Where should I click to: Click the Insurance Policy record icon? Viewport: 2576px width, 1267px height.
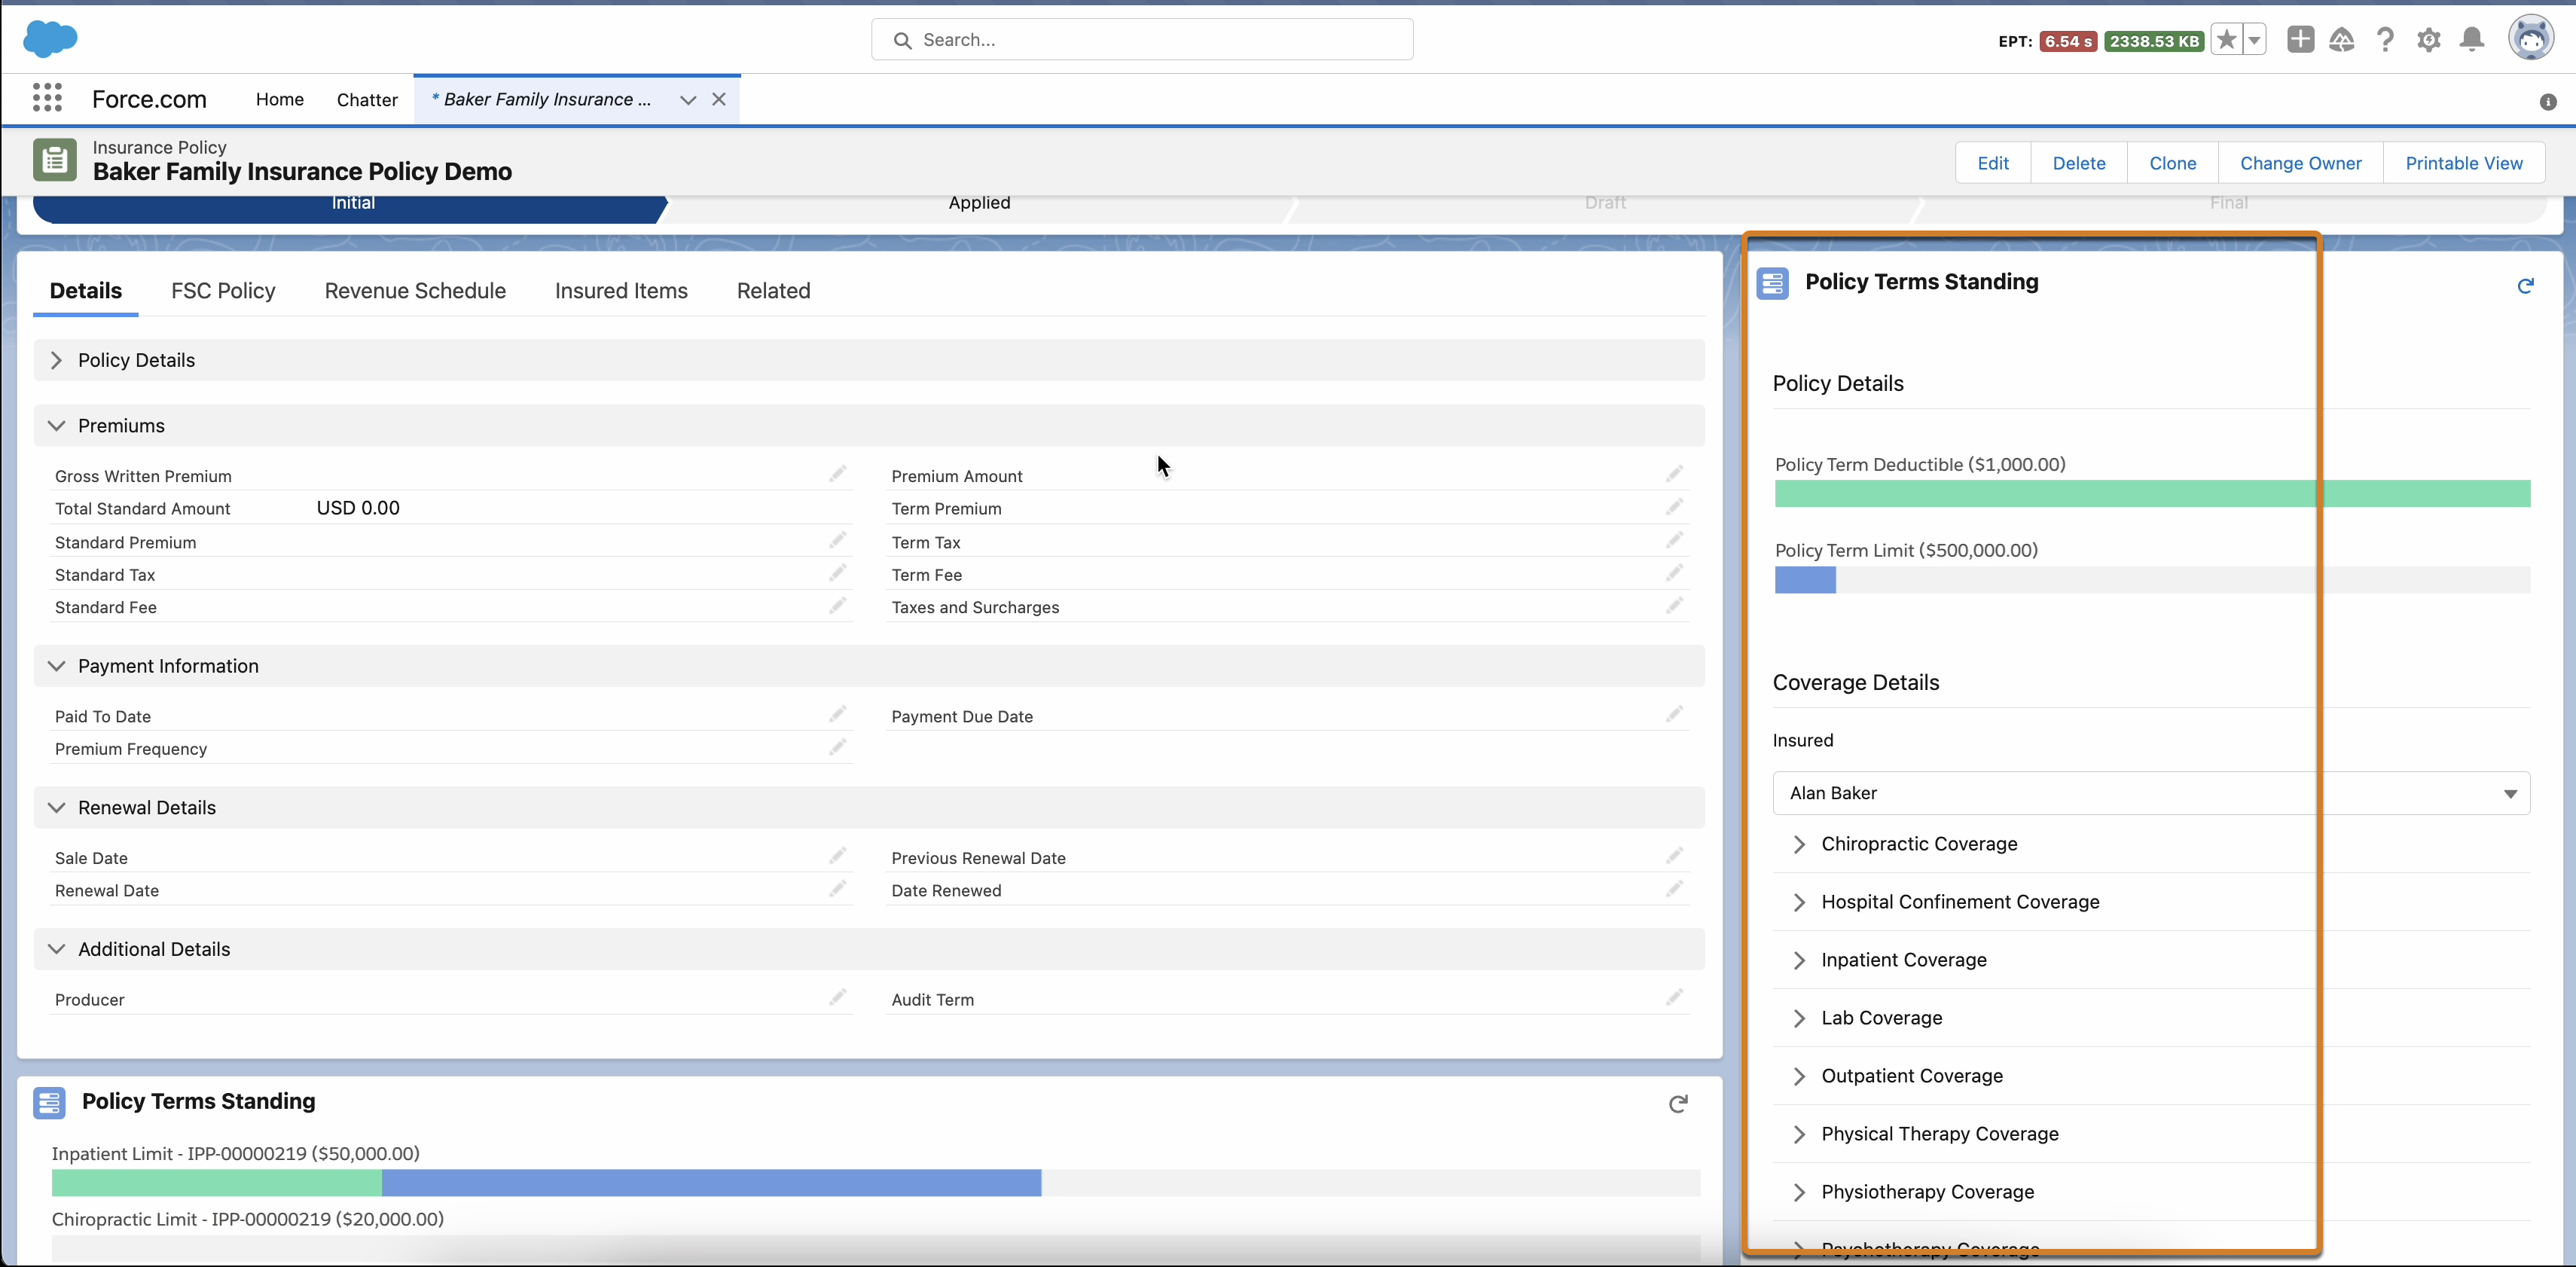[x=55, y=160]
